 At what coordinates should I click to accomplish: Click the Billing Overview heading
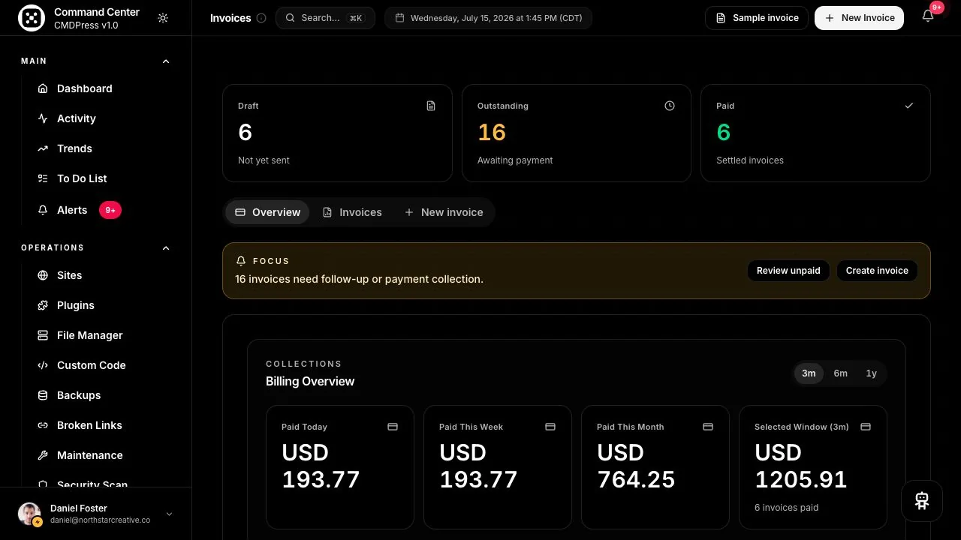pyautogui.click(x=310, y=382)
